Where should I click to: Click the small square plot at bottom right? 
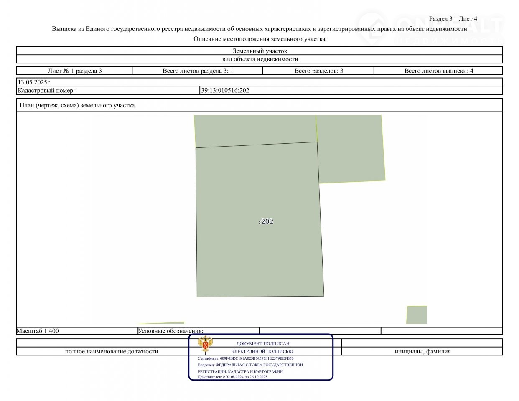[x=417, y=315]
